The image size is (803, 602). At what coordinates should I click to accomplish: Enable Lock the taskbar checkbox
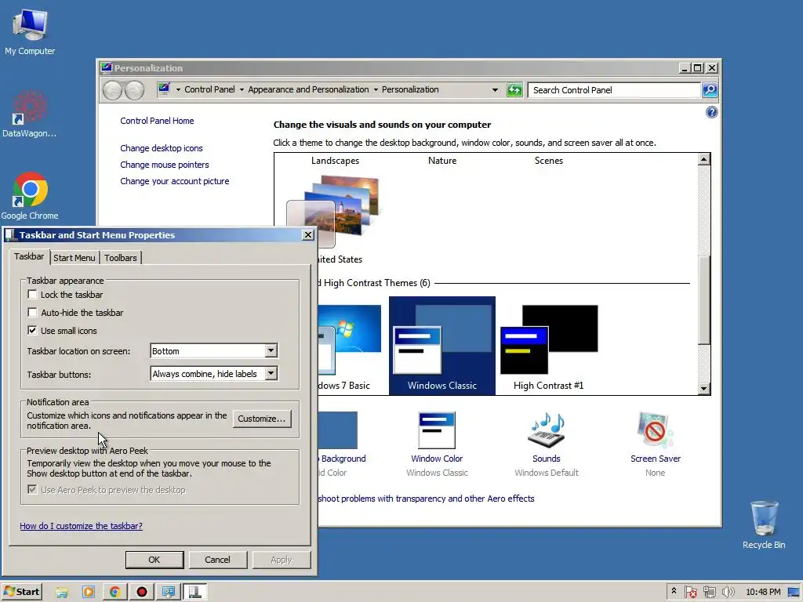coord(32,295)
